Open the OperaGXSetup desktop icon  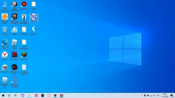pyautogui.click(x=14, y=56)
